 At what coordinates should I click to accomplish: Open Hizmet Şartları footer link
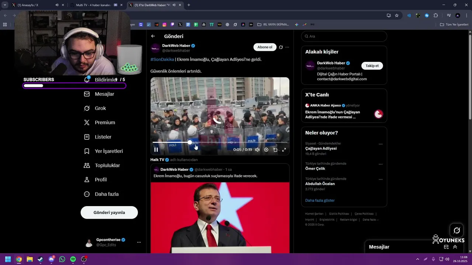(x=314, y=214)
